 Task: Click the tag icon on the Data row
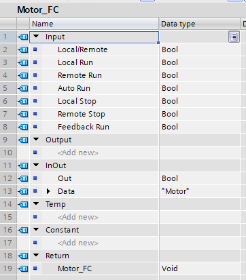pyautogui.click(x=23, y=191)
